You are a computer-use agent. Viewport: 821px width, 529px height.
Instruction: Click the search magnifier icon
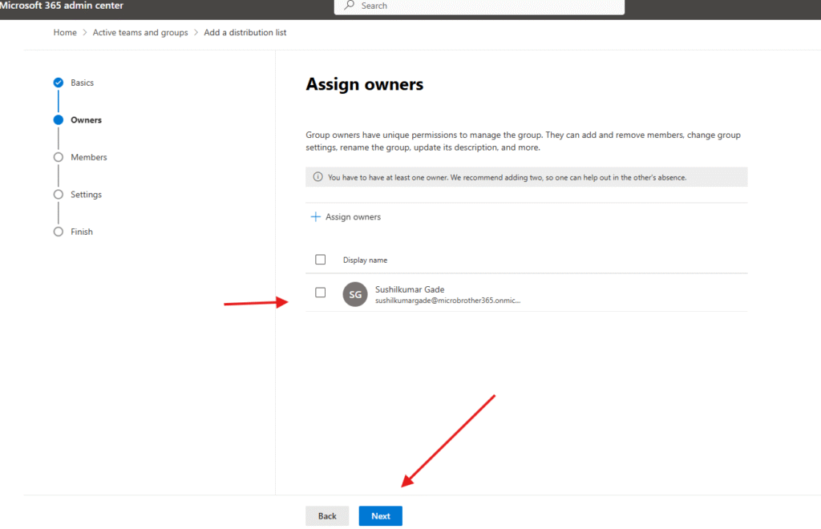[350, 6]
